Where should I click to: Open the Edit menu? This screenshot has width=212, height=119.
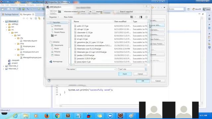click(7, 5)
